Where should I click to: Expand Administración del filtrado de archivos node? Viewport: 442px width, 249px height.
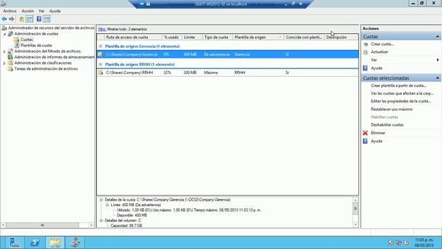[5, 51]
